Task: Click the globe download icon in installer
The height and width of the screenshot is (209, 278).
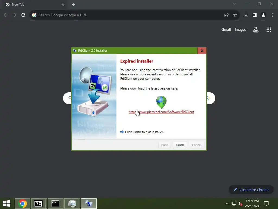Action: point(161,102)
